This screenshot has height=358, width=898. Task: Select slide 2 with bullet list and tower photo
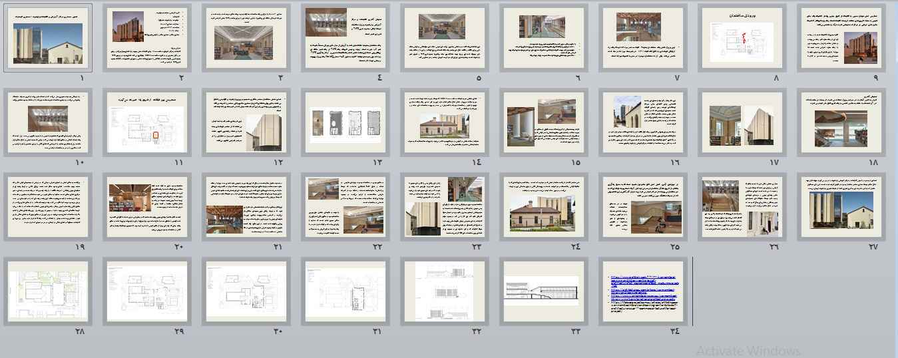coord(147,37)
